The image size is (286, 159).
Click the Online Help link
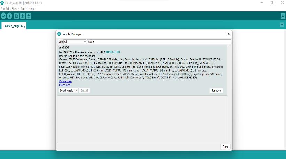[x=65, y=81]
